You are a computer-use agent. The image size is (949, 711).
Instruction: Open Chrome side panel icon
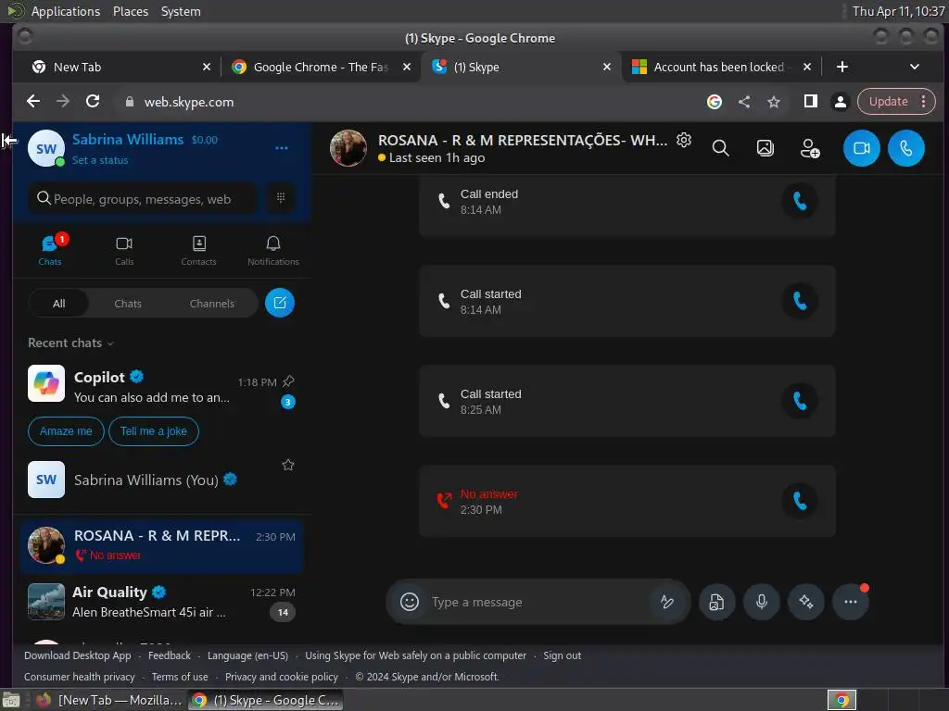(810, 102)
